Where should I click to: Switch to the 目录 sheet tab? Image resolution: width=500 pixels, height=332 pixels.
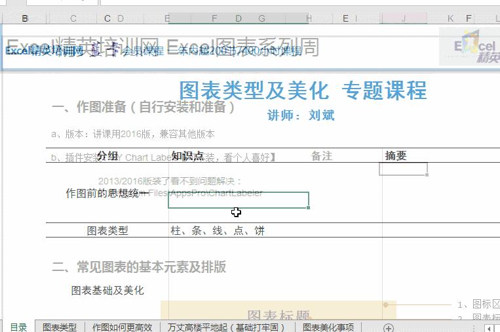point(18,327)
